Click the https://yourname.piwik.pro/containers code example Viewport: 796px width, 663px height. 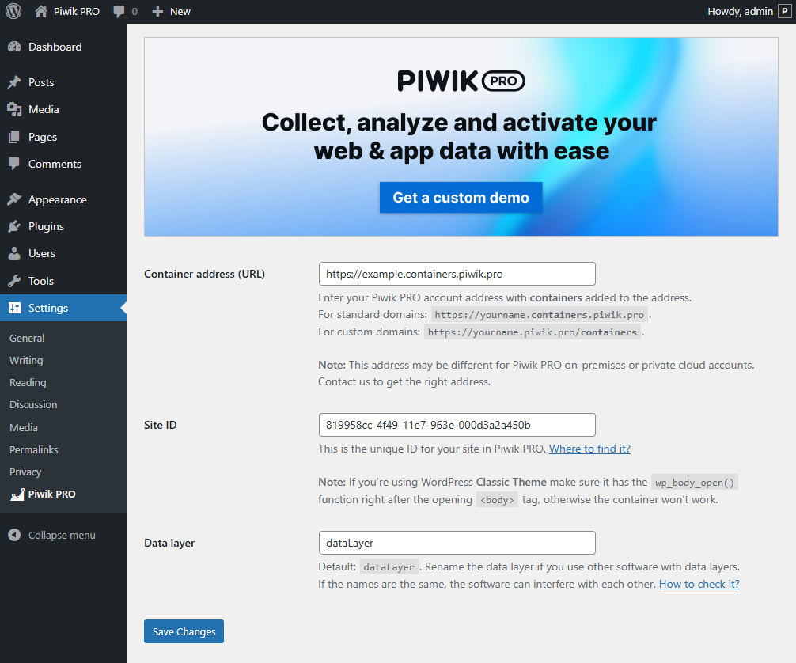click(x=532, y=332)
